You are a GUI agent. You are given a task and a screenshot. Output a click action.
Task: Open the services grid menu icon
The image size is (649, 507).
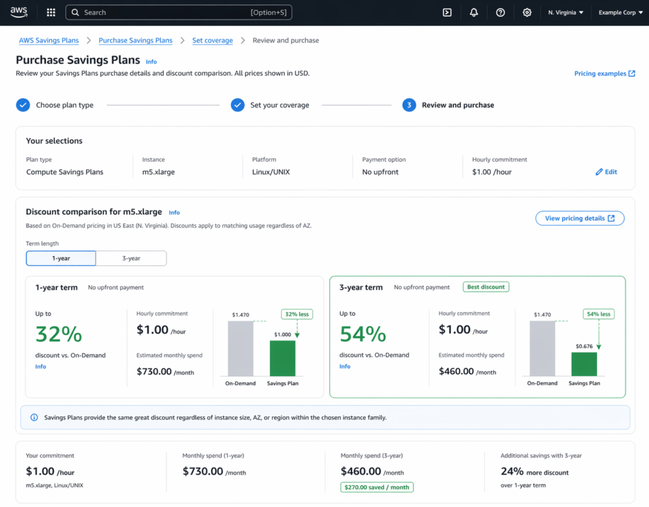point(51,11)
